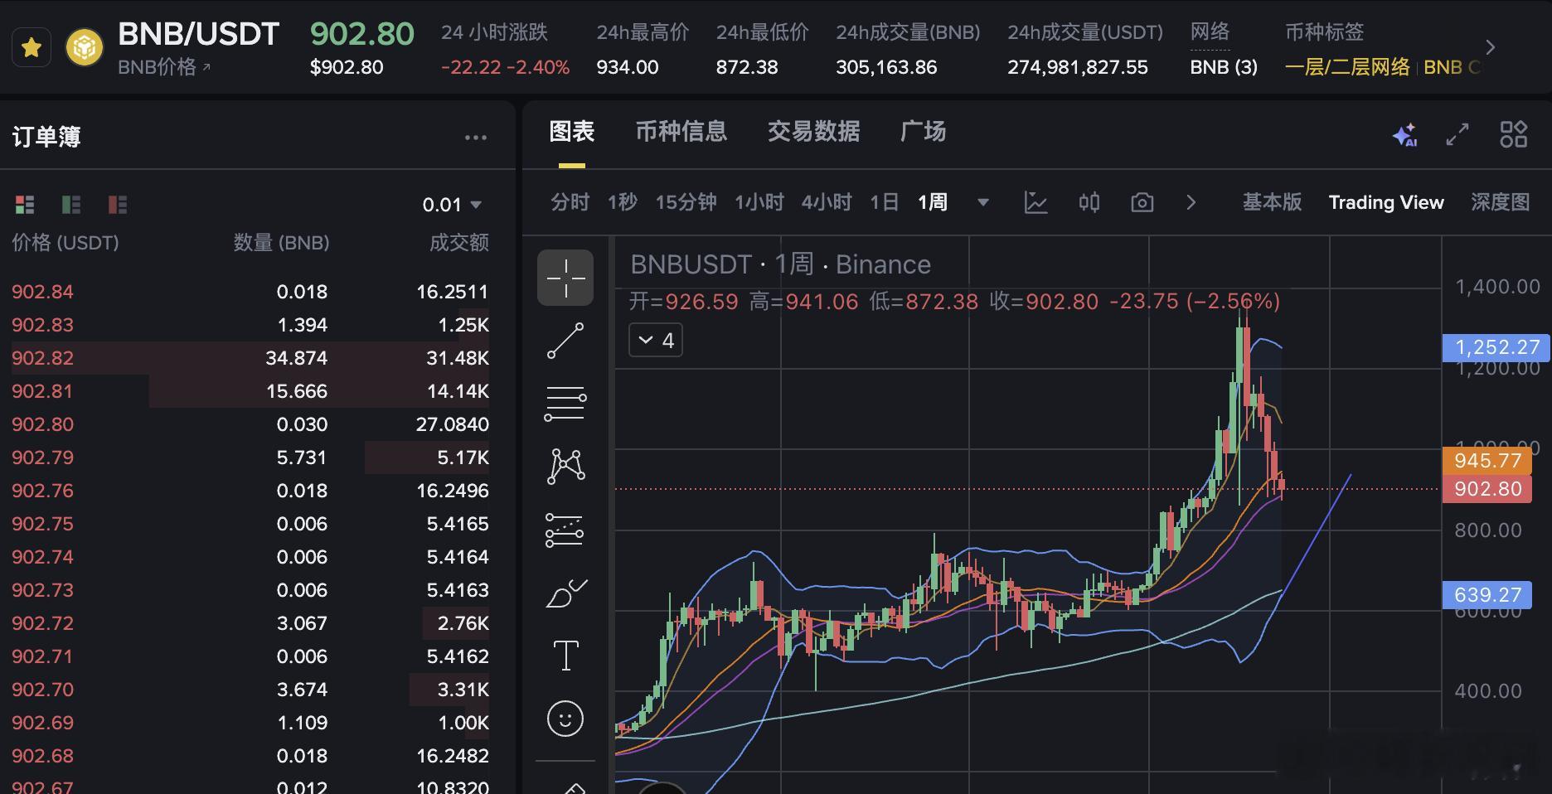Open the AI assistant icon
This screenshot has width=1552, height=794.
point(1405,133)
